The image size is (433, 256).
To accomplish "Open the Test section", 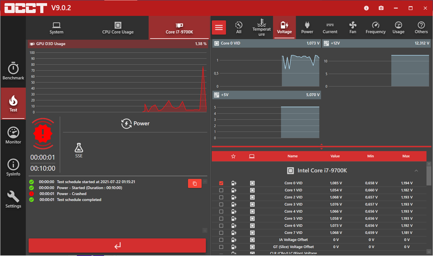I will (x=13, y=103).
